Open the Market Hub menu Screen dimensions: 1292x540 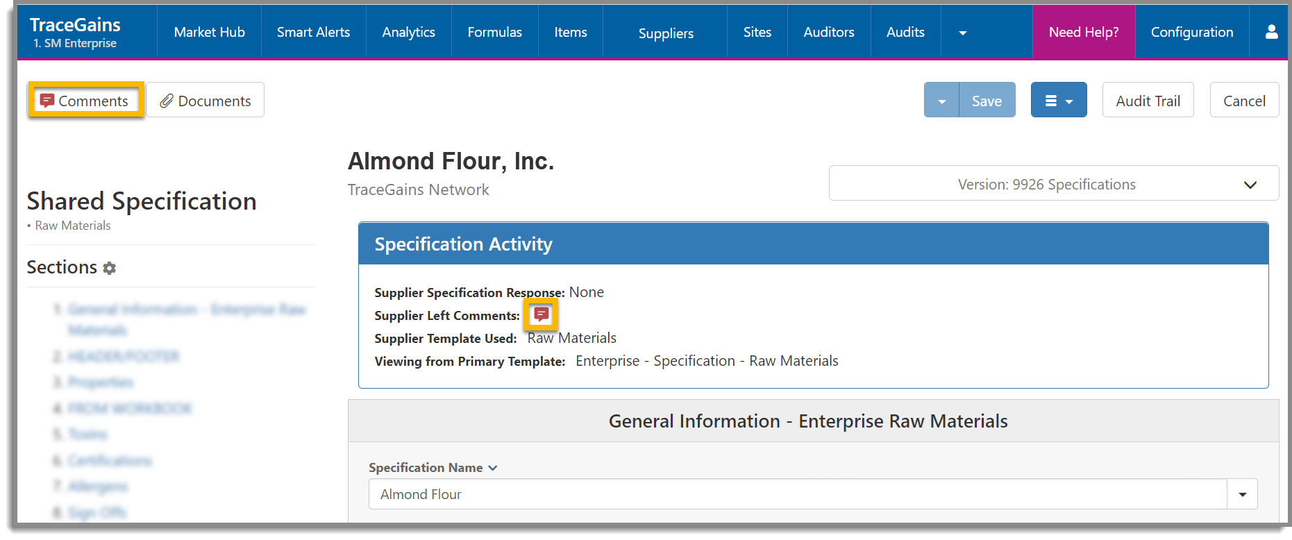(209, 32)
